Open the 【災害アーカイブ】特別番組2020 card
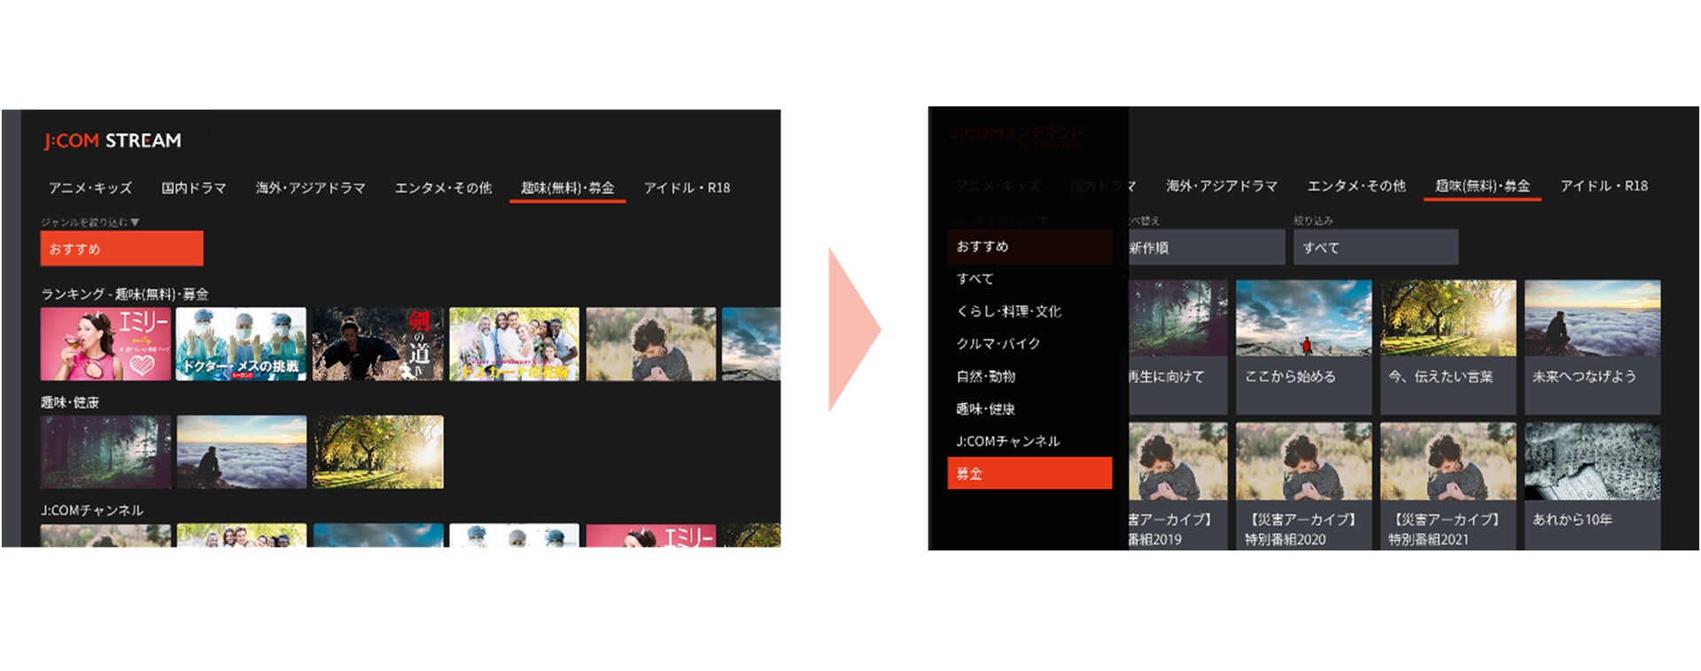The width and height of the screenshot is (1701, 671). point(1303,487)
